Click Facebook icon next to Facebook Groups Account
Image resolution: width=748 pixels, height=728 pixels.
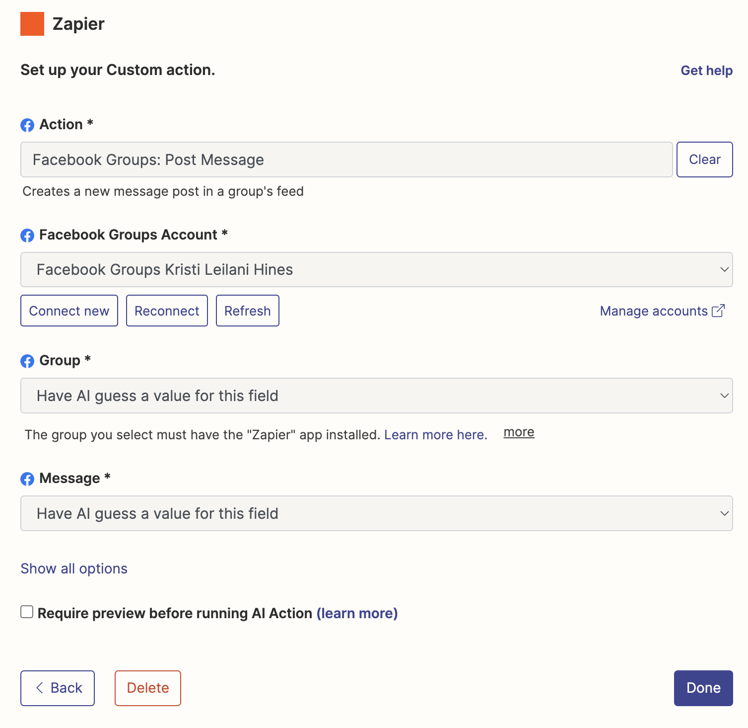27,236
